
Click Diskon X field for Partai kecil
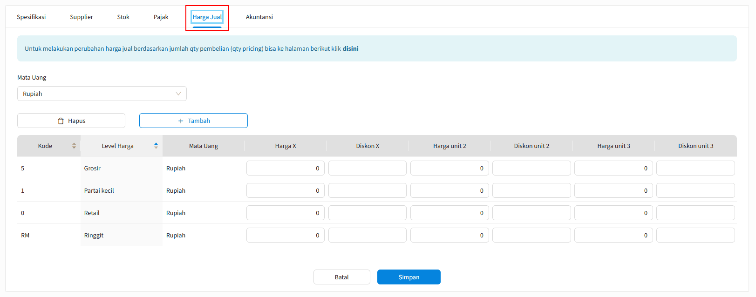(367, 190)
